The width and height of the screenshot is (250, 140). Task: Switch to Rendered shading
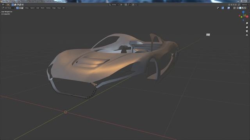[x=245, y=8]
